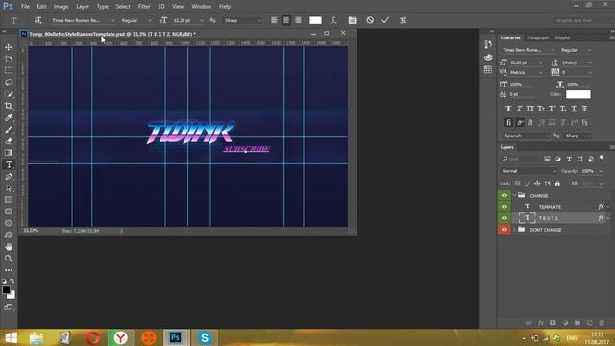Commit current text edits
This screenshot has width=615, height=346.
point(385,20)
